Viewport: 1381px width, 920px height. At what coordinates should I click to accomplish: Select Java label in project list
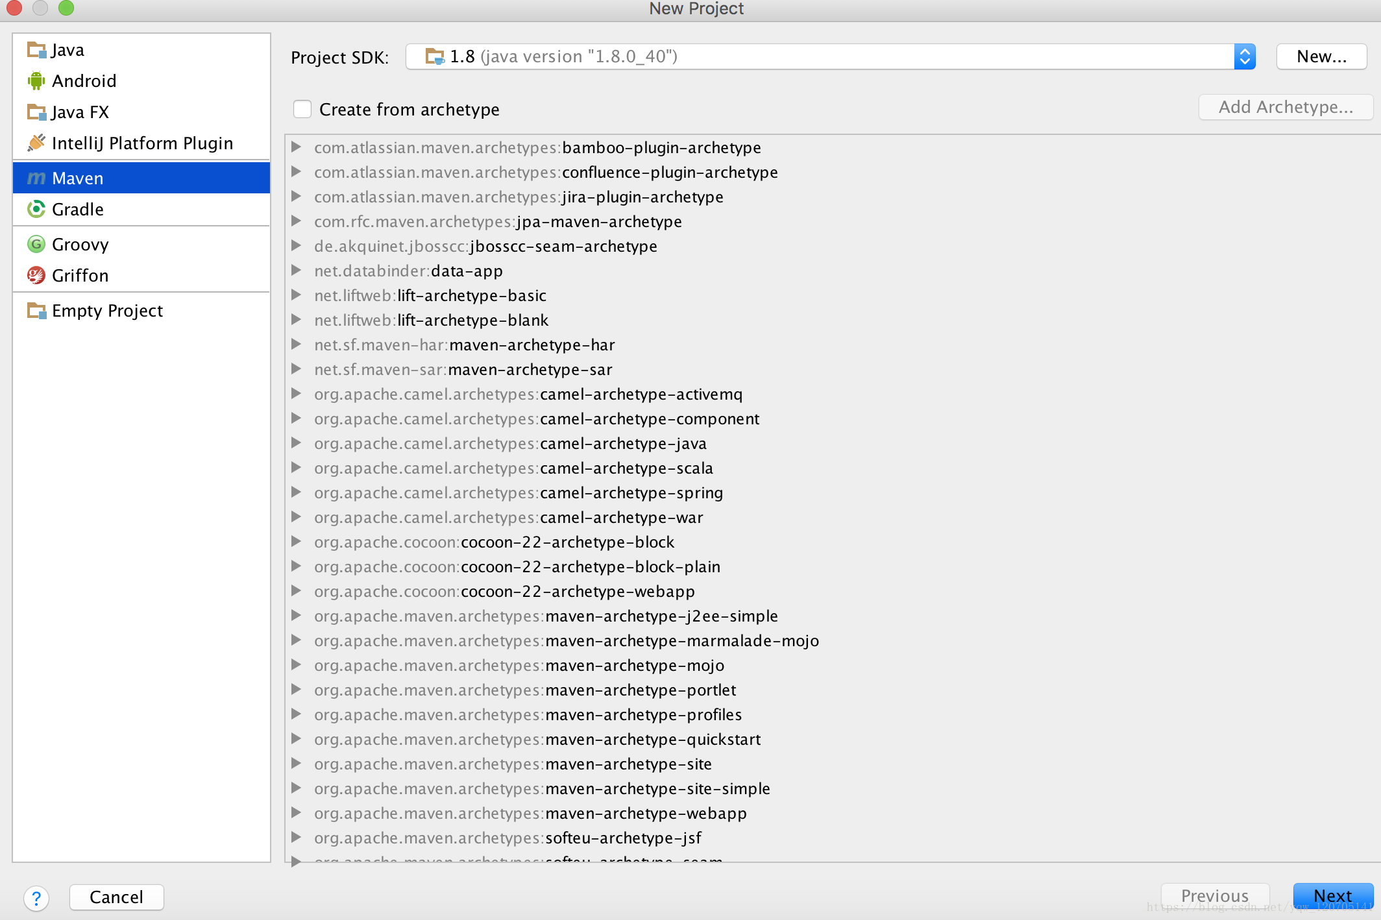67,50
